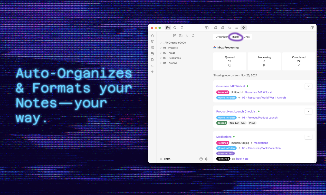Collapse all folders using the collapse icon
326x195 pixels.
(x=193, y=35)
